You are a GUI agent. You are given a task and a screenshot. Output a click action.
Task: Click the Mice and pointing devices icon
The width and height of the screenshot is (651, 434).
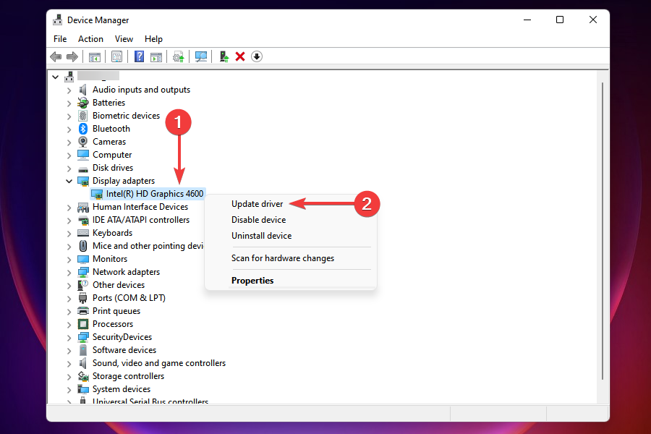(x=83, y=246)
